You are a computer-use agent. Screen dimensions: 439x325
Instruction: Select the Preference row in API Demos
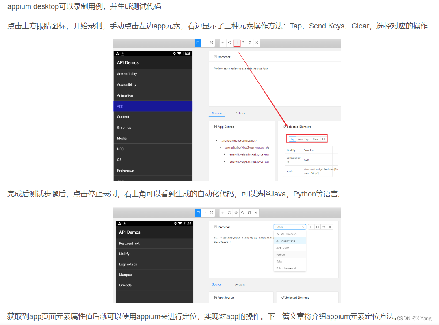[x=153, y=170]
